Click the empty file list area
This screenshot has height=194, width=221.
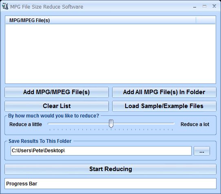coord(110,54)
